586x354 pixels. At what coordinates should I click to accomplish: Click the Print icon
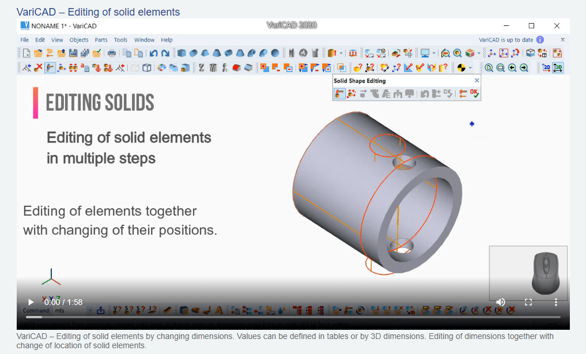[x=111, y=53]
